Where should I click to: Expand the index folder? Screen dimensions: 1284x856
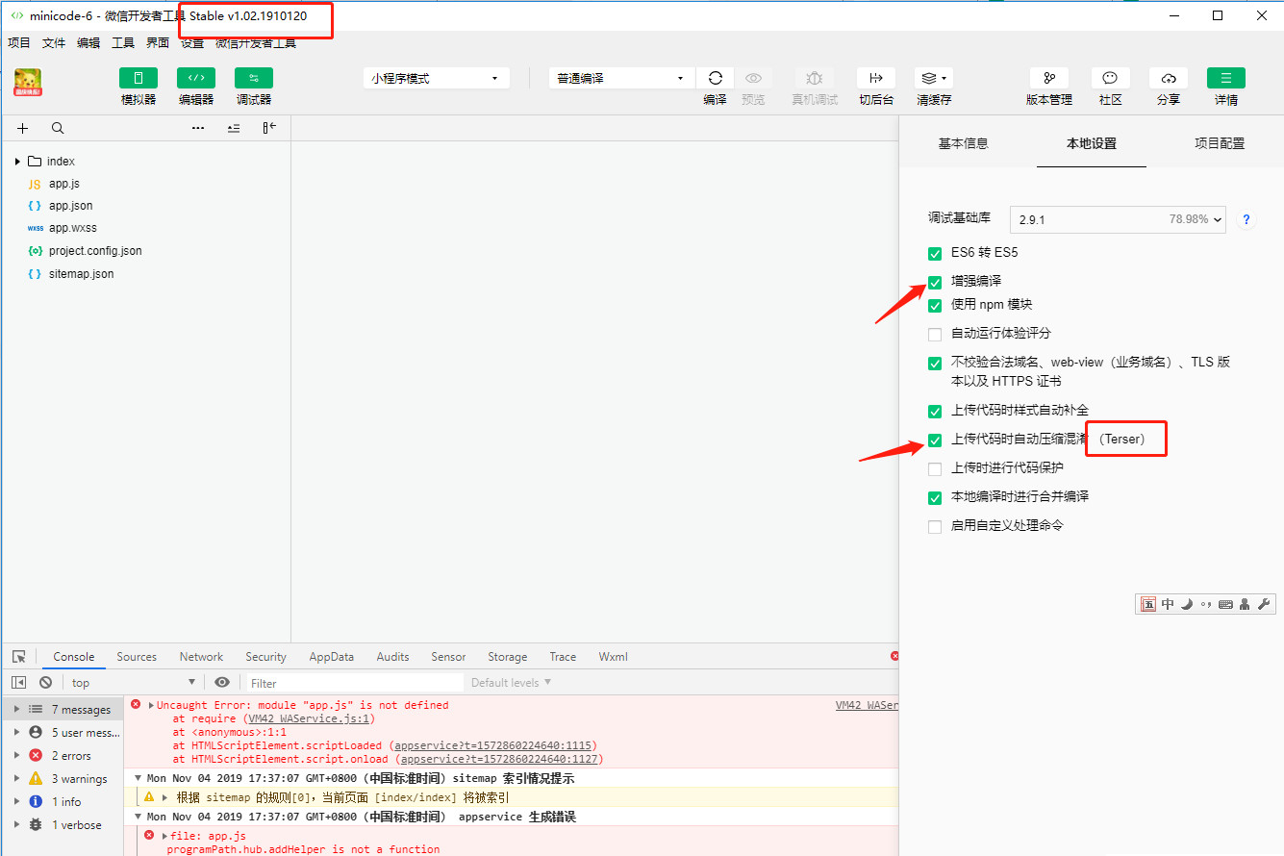[x=17, y=162]
